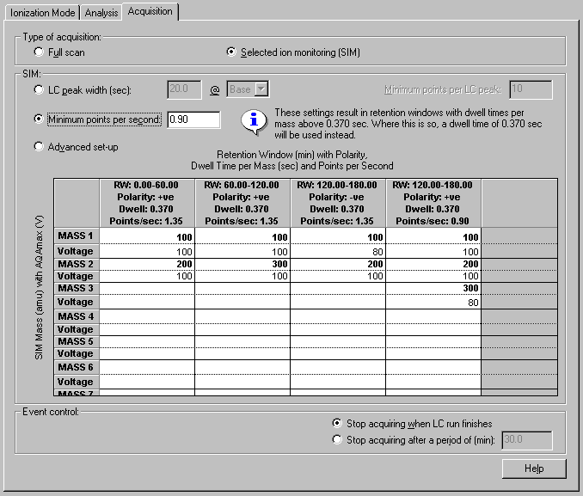
Task: Click empty MASS 4 cell in last +ve column
Action: point(433,317)
